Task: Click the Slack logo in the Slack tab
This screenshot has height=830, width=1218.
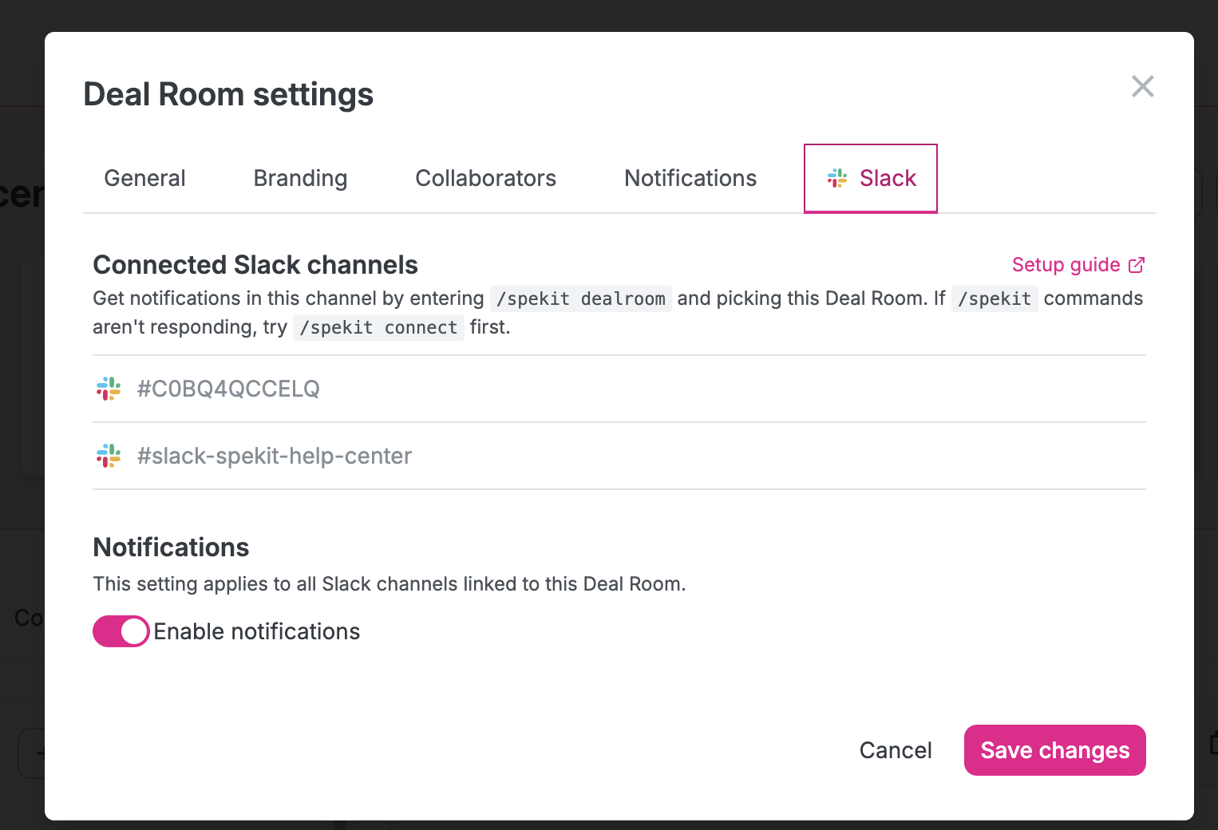Action: click(x=837, y=178)
